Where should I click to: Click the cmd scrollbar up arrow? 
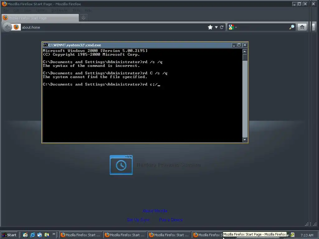coord(245,51)
